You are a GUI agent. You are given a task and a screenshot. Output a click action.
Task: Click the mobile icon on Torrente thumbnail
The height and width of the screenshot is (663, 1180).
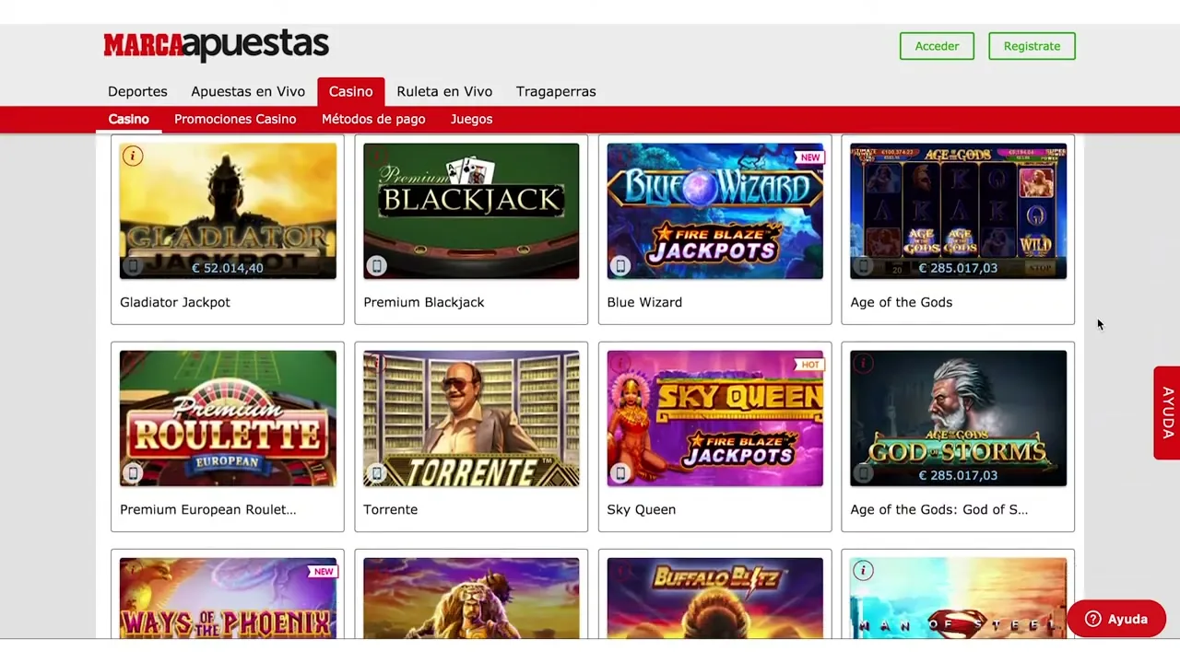tap(376, 473)
